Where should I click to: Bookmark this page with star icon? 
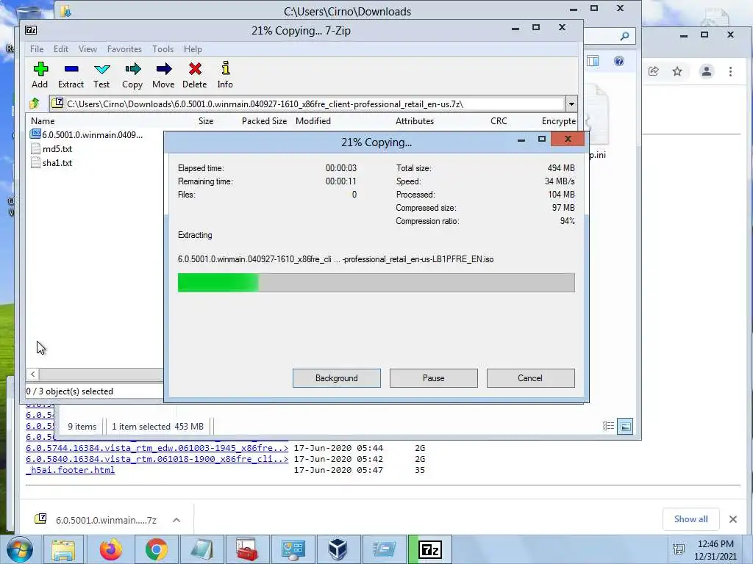[677, 71]
